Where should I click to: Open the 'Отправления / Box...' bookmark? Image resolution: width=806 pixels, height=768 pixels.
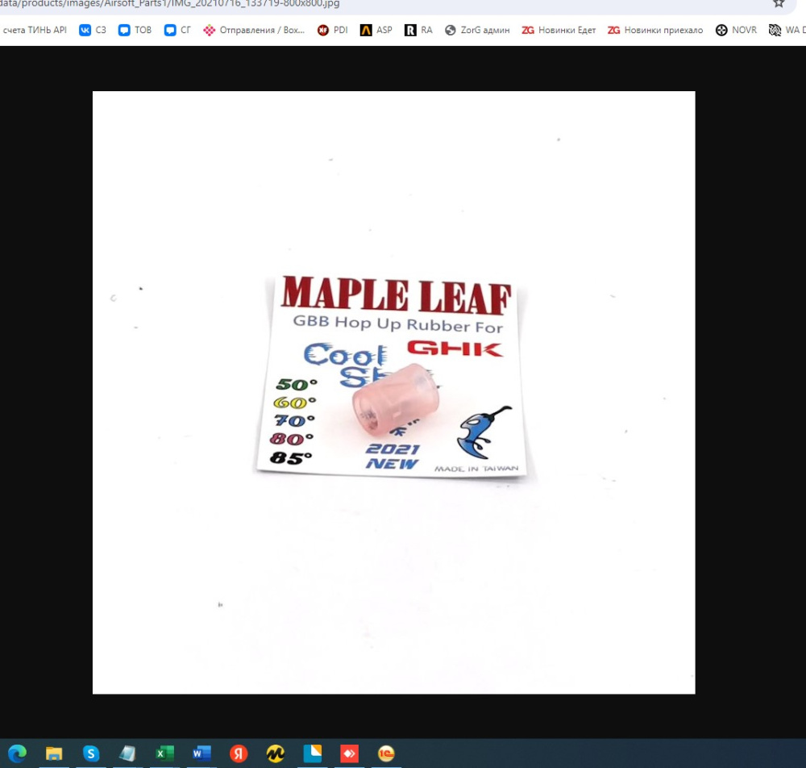254,30
